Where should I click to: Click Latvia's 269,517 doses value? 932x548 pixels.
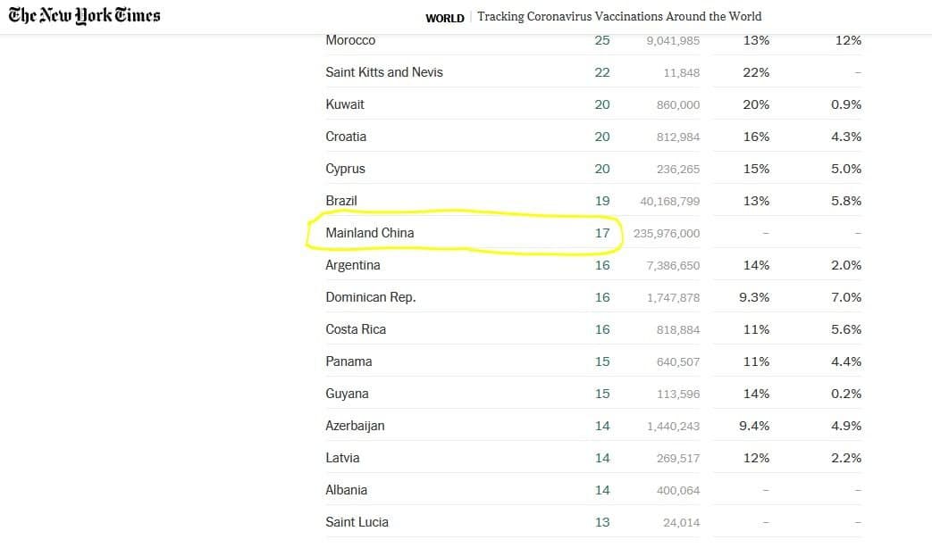[678, 459]
